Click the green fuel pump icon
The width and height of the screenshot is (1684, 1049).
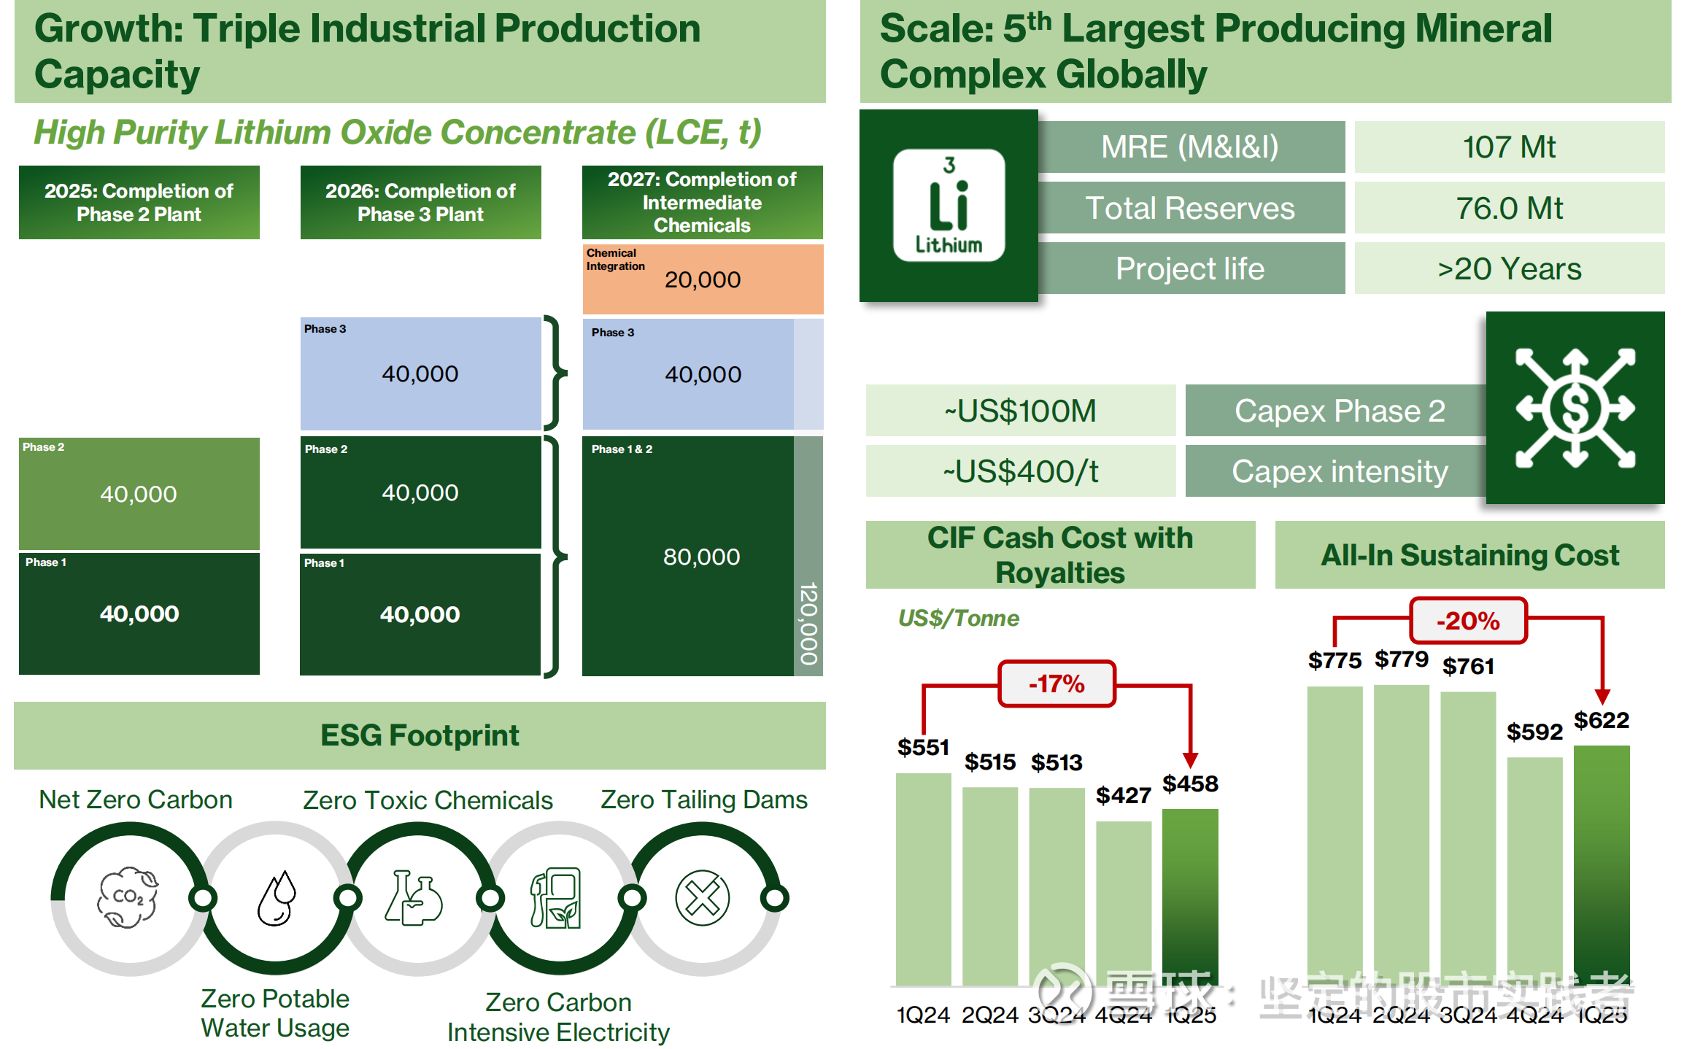pos(556,897)
